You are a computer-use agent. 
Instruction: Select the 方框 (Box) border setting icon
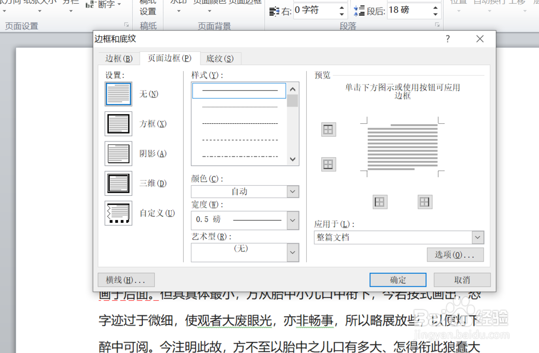(x=118, y=124)
